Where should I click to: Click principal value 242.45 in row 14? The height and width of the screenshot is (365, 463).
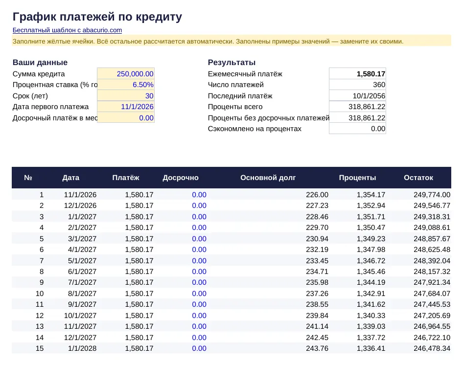317,338
